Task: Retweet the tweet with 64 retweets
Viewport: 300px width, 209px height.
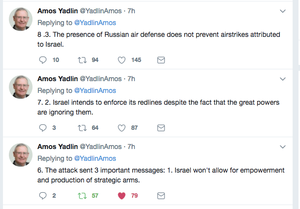Action: click(x=82, y=128)
